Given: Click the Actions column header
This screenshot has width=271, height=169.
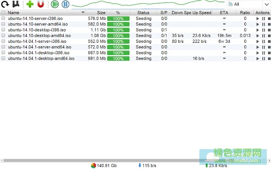Looking at the screenshot, I should click(263, 13).
